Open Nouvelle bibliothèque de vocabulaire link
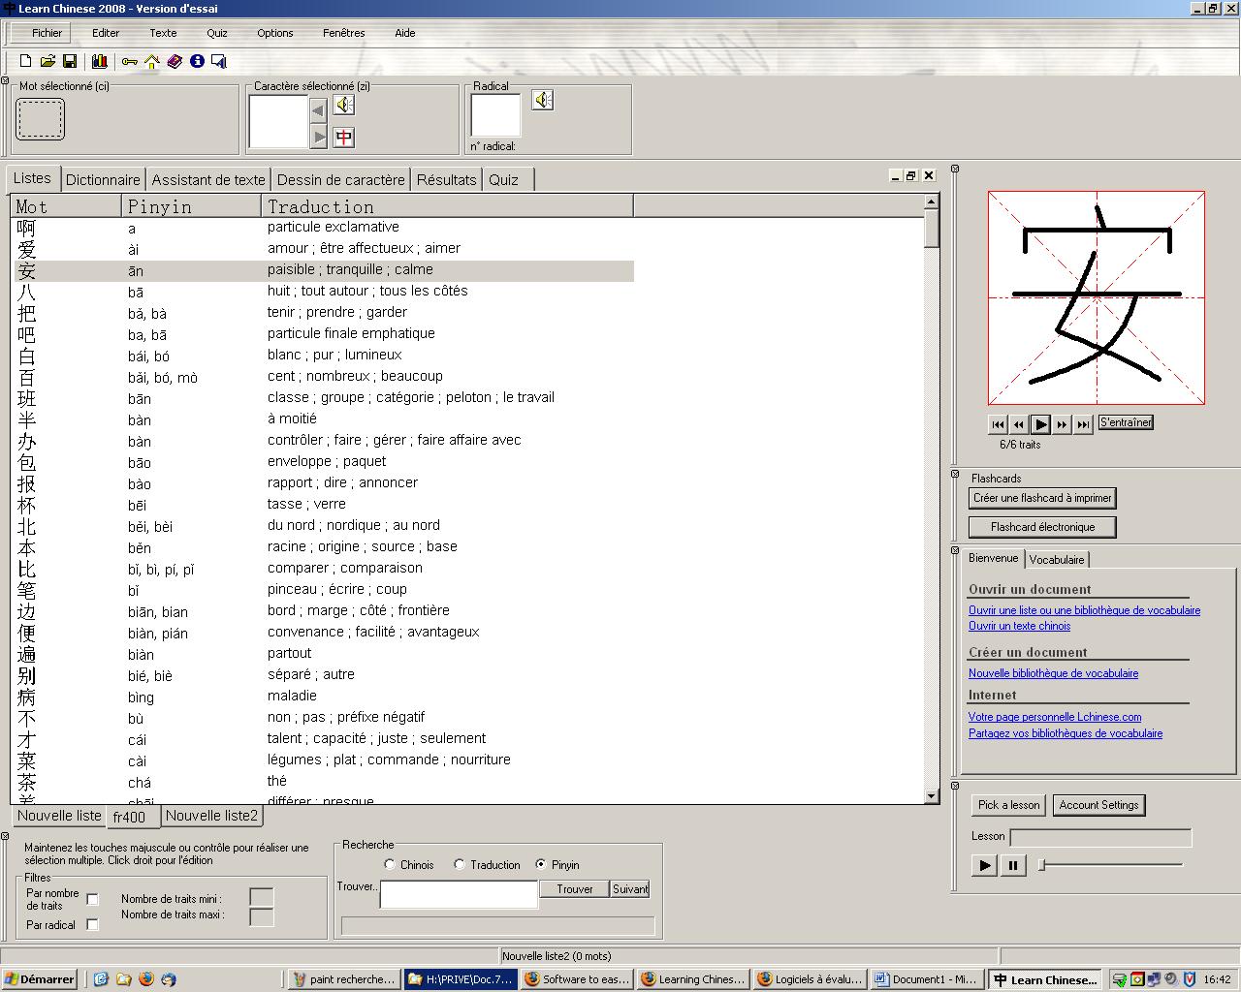 pos(1053,673)
